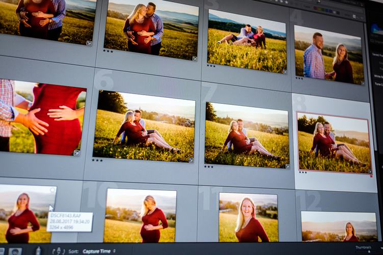Screen dimensions: 383x255
Task: Select thumbnail 10 woman looking down at belly
Action: click(x=141, y=216)
